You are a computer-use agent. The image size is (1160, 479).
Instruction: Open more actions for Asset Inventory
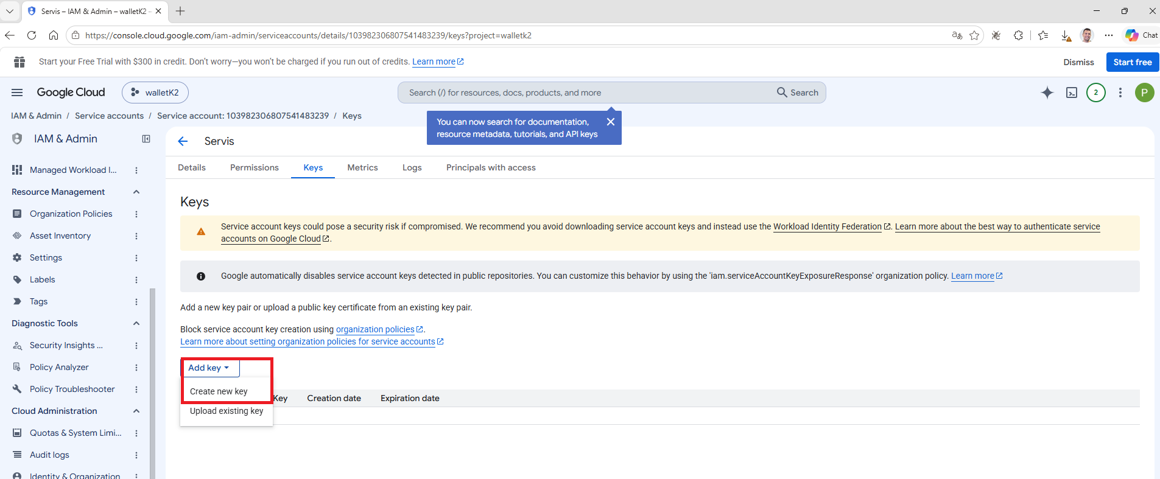tap(136, 236)
